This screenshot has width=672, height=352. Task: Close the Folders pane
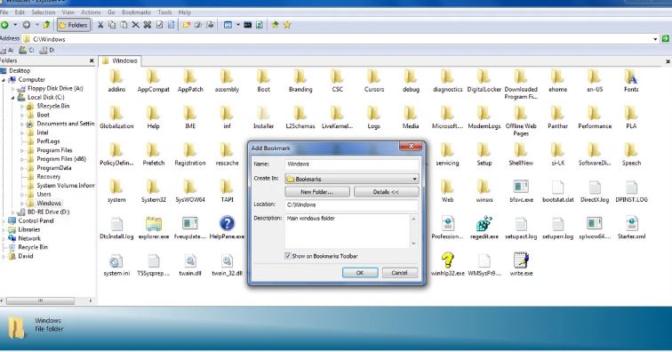click(92, 60)
